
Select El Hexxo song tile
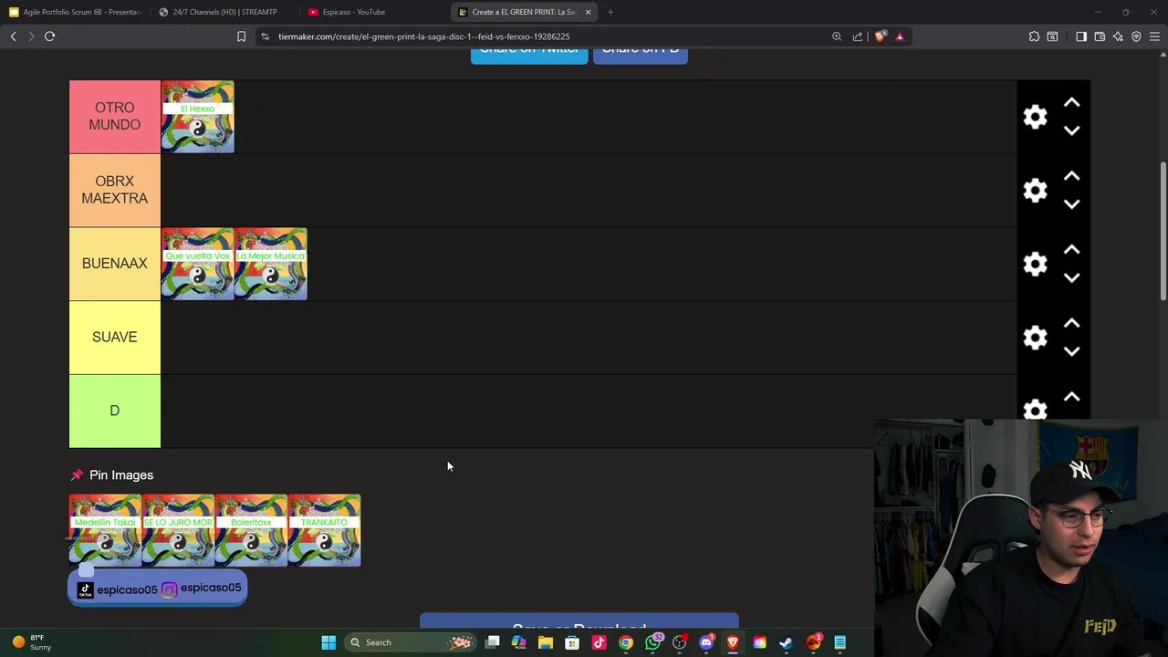[197, 117]
